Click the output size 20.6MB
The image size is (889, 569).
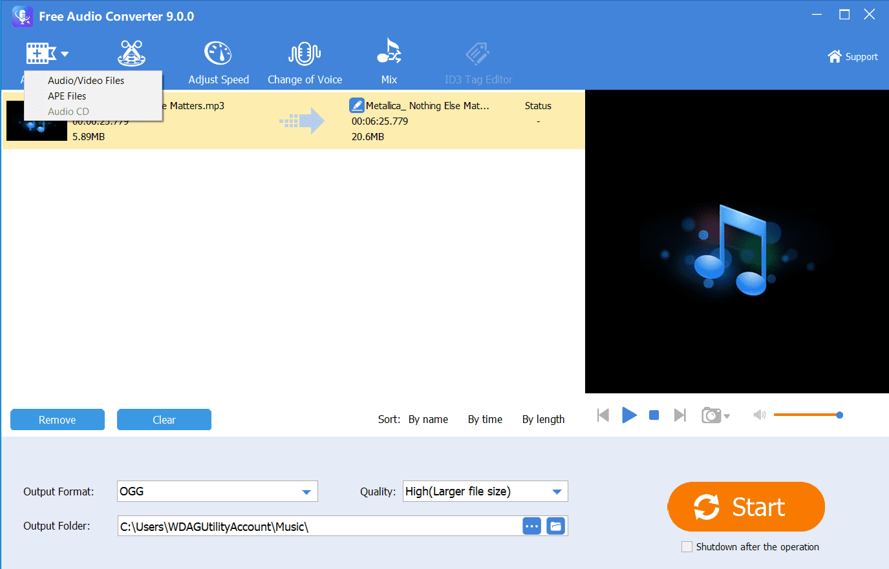(x=368, y=136)
